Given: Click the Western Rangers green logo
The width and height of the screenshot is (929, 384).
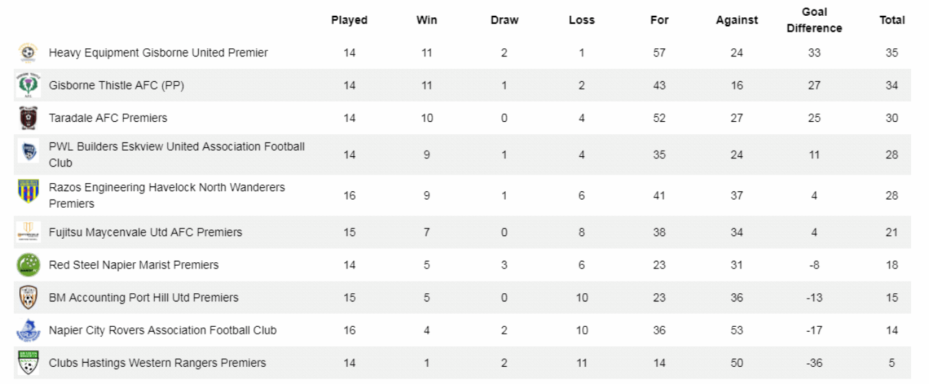Looking at the screenshot, I should (x=28, y=363).
